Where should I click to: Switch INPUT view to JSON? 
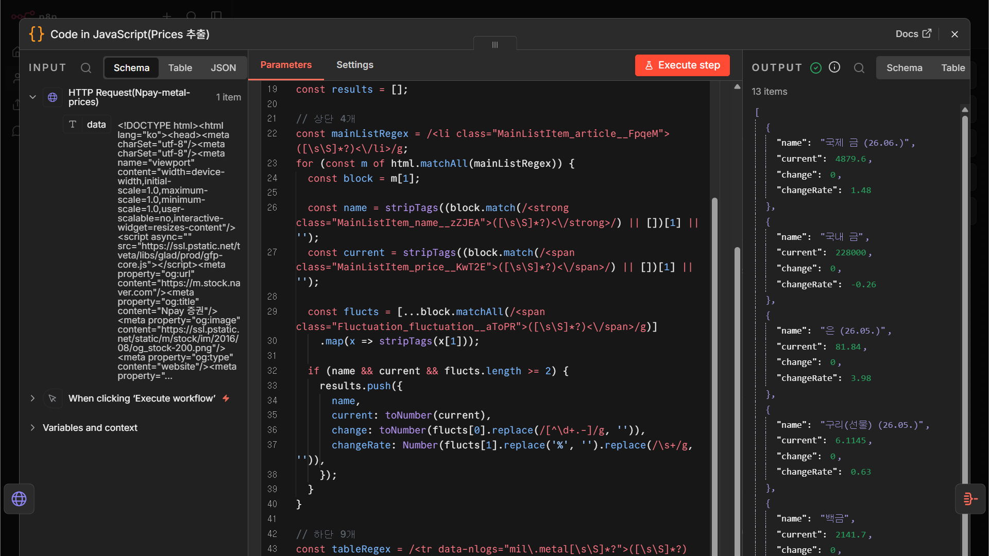pyautogui.click(x=223, y=68)
